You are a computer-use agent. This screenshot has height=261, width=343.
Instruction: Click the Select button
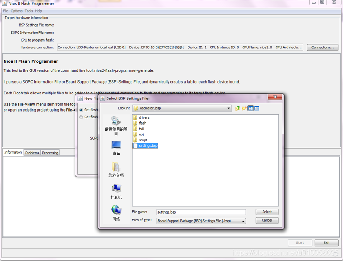pos(267,212)
